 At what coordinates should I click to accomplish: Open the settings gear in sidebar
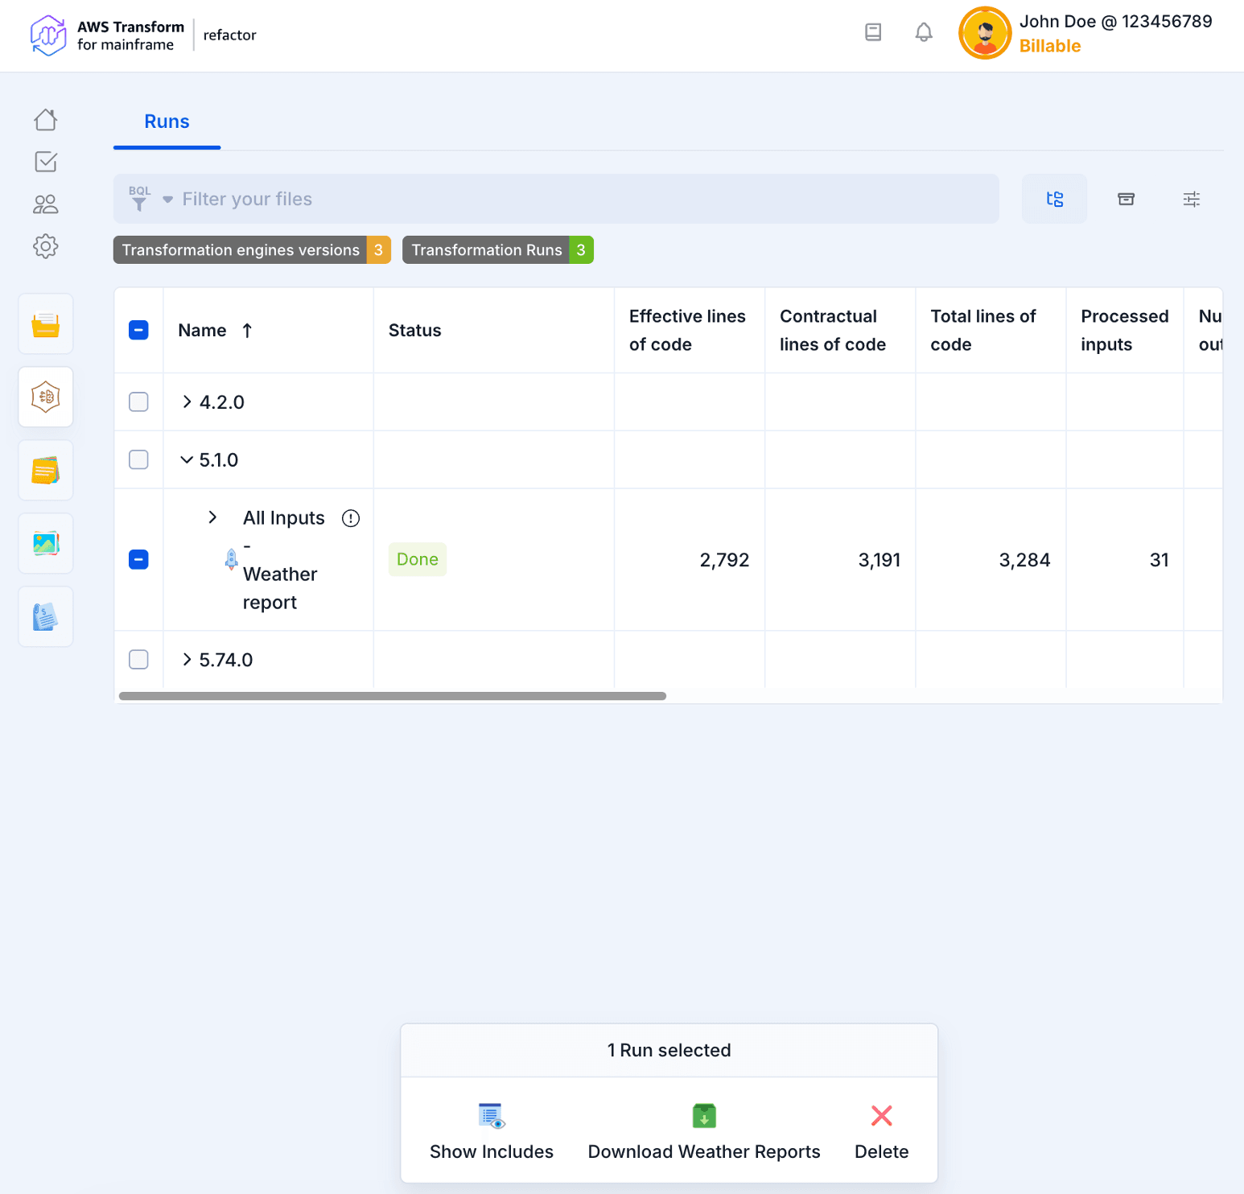tap(46, 246)
